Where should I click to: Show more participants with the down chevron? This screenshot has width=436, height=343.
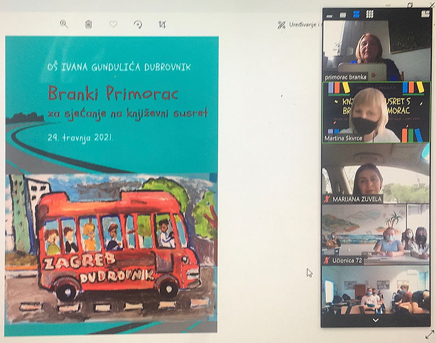coord(376,320)
